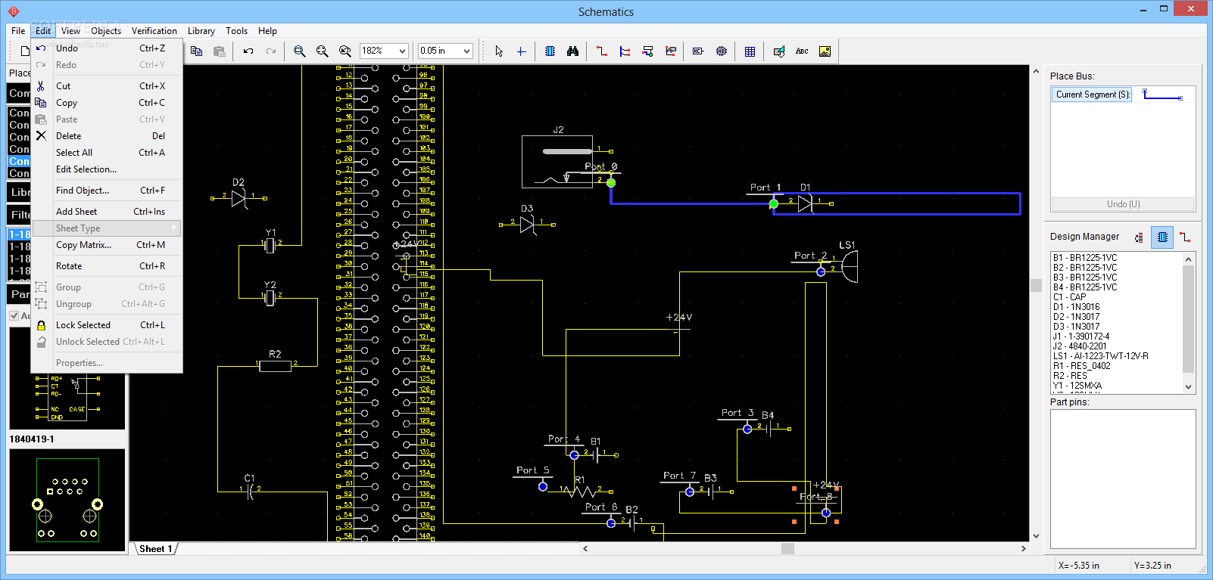Image resolution: width=1213 pixels, height=580 pixels.
Task: Click the HC hierarchy connector icon
Action: (x=698, y=51)
